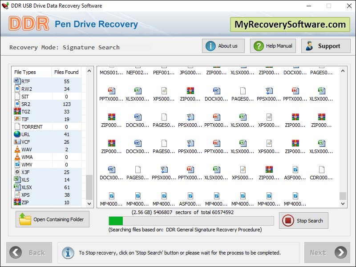This screenshot has height=267, width=356.
Task: Open the About us dialog
Action: pyautogui.click(x=223, y=45)
